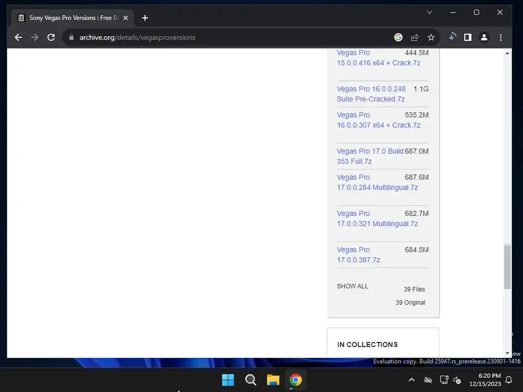Download Vegas Pro 16.0.0.248 Suite Pre-Cracked.7z
This screenshot has width=523, height=392.
[x=371, y=94]
